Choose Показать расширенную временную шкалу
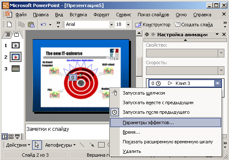 click(x=166, y=142)
